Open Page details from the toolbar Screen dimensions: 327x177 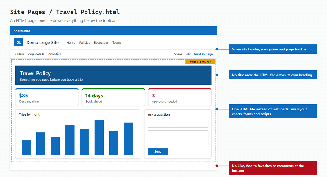(36, 54)
